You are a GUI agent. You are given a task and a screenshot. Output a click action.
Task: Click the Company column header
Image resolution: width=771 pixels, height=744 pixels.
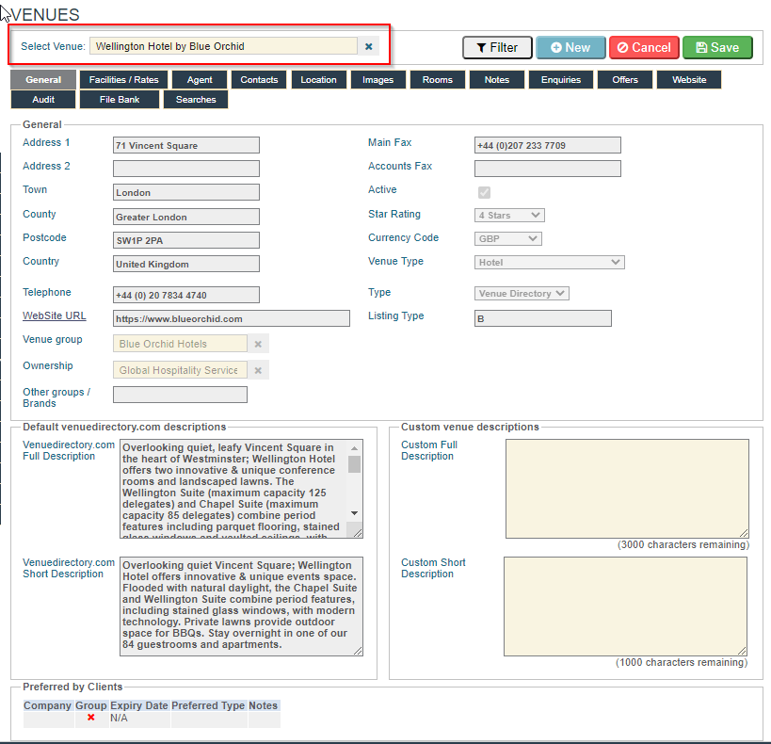(x=48, y=705)
